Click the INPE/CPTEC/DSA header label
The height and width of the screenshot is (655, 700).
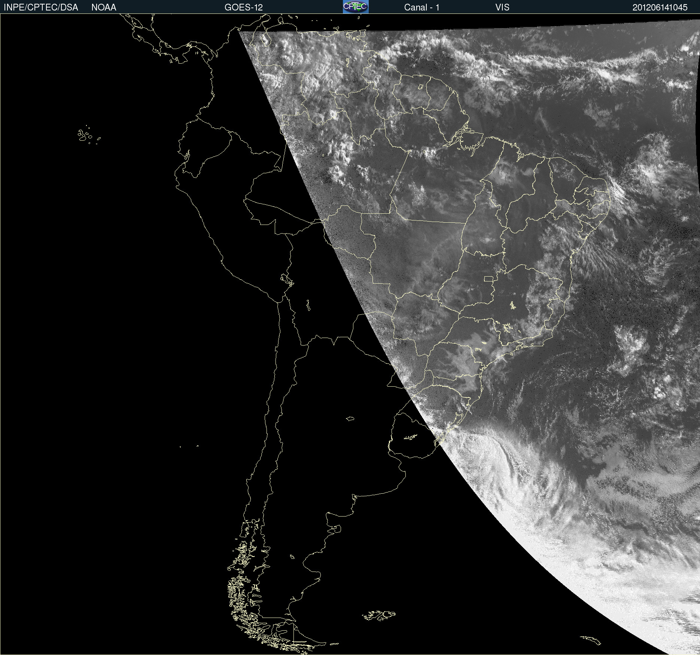click(x=41, y=7)
